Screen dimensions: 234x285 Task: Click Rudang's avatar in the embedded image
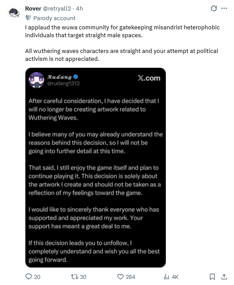tap(36, 80)
